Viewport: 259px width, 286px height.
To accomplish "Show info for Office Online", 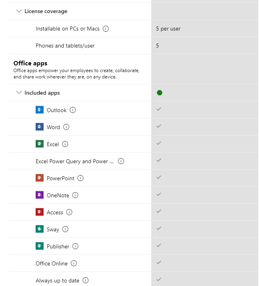I will [74, 263].
